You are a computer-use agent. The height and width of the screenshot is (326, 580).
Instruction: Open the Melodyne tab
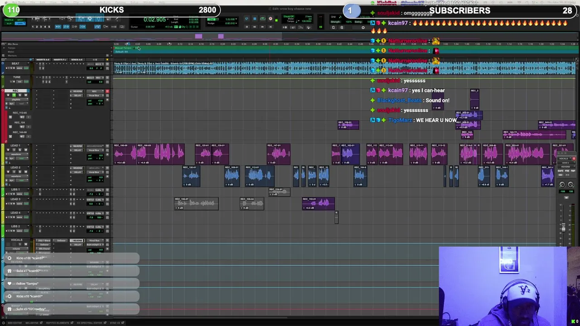click(x=34, y=323)
